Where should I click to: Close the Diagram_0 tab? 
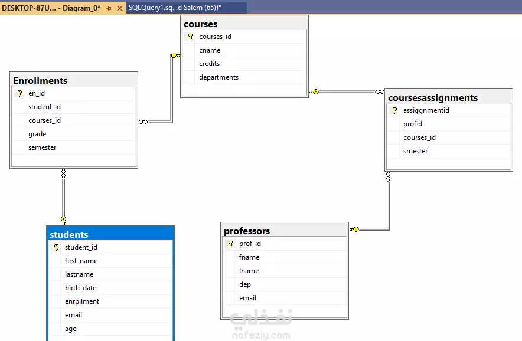(x=120, y=8)
